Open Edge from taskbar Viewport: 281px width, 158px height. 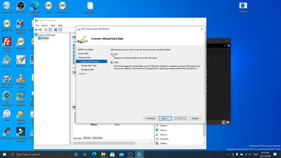[94, 154]
